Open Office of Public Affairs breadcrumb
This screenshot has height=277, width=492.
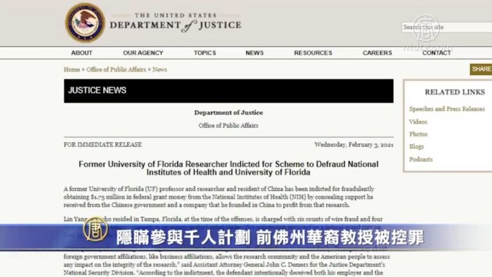[x=116, y=69]
